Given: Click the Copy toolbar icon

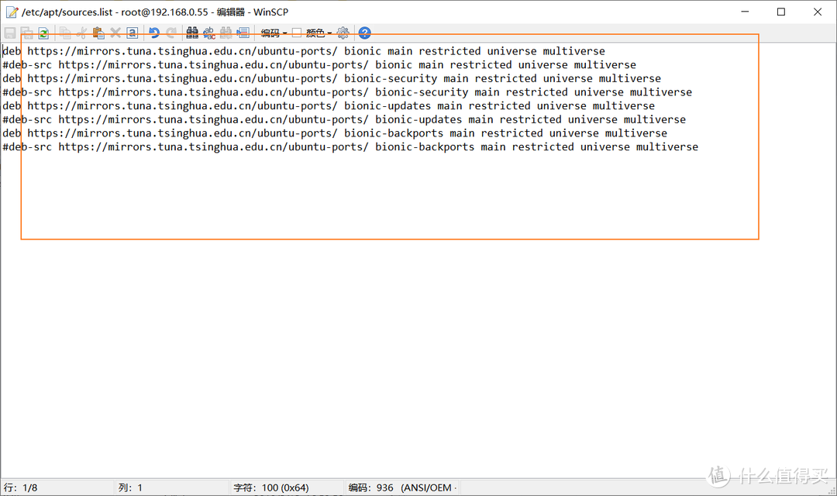Looking at the screenshot, I should [65, 33].
